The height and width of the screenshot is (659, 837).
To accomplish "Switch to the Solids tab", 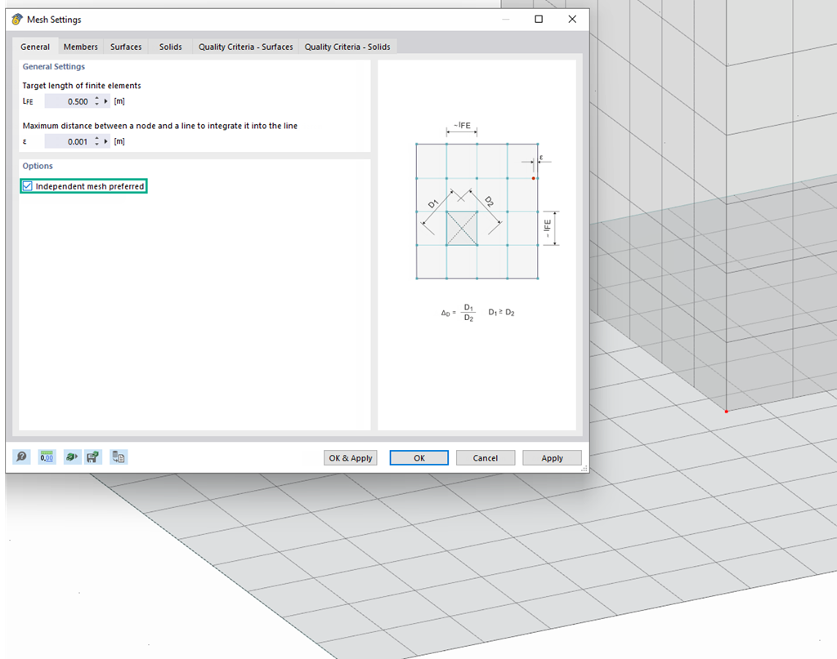I will 170,47.
